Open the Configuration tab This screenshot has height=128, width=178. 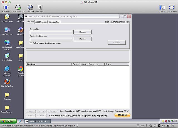click(54, 22)
